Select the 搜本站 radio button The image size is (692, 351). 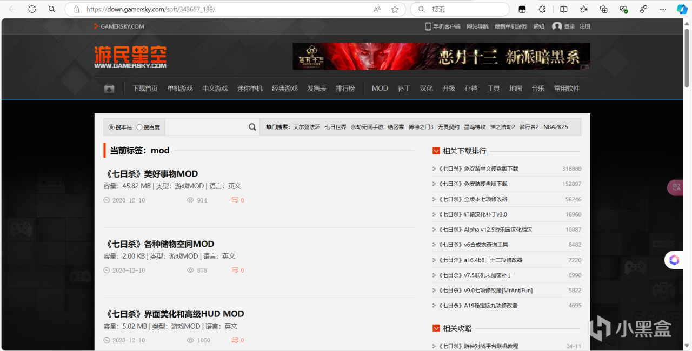tap(111, 127)
